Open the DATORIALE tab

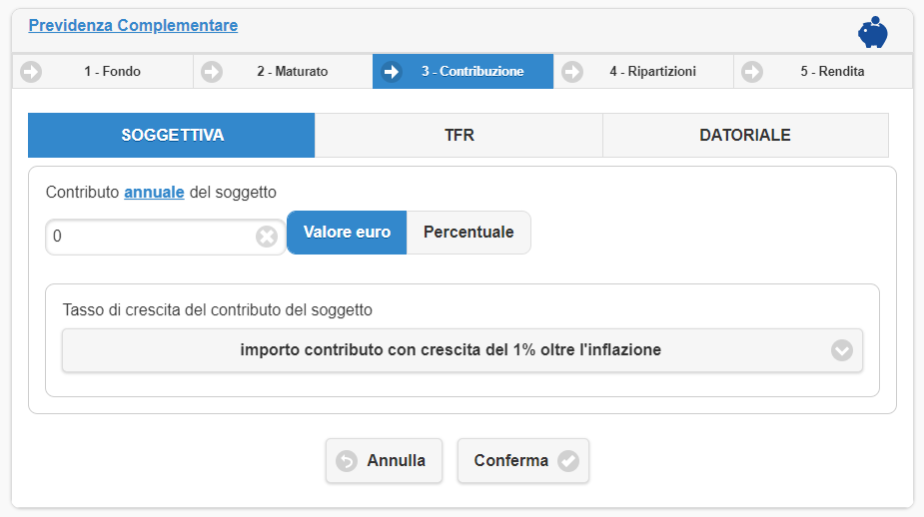pos(745,136)
